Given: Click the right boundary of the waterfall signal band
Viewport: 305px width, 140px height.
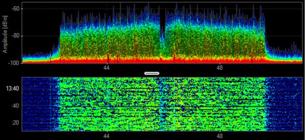Looking at the screenshot, I should coord(266,104).
